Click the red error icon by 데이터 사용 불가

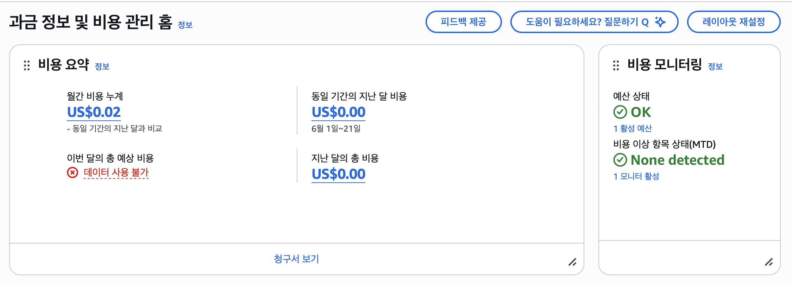(x=73, y=173)
